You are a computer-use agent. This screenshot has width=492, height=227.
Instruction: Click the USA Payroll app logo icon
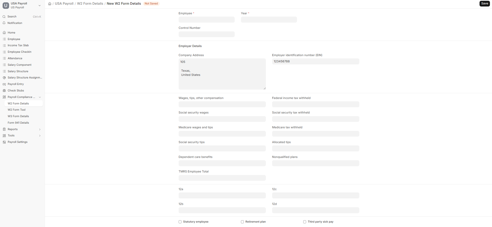6,5
